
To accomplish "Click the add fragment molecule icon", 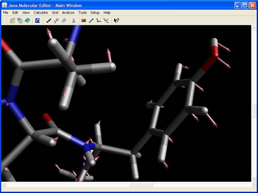I will click(56, 21).
